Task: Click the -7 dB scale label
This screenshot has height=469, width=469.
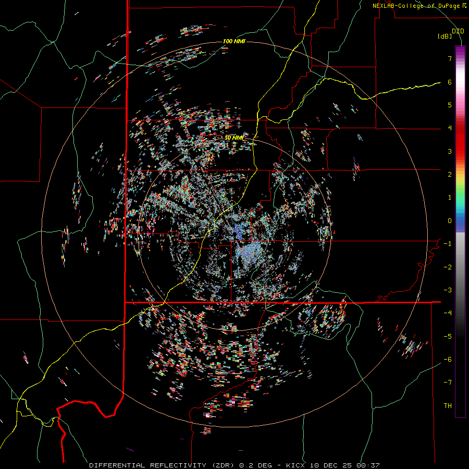Action: (448, 382)
